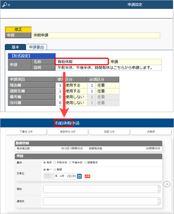Viewport: 174px width, 214px height.
Task: Open the 承認待ち:0件 list button
Action: [68, 132]
